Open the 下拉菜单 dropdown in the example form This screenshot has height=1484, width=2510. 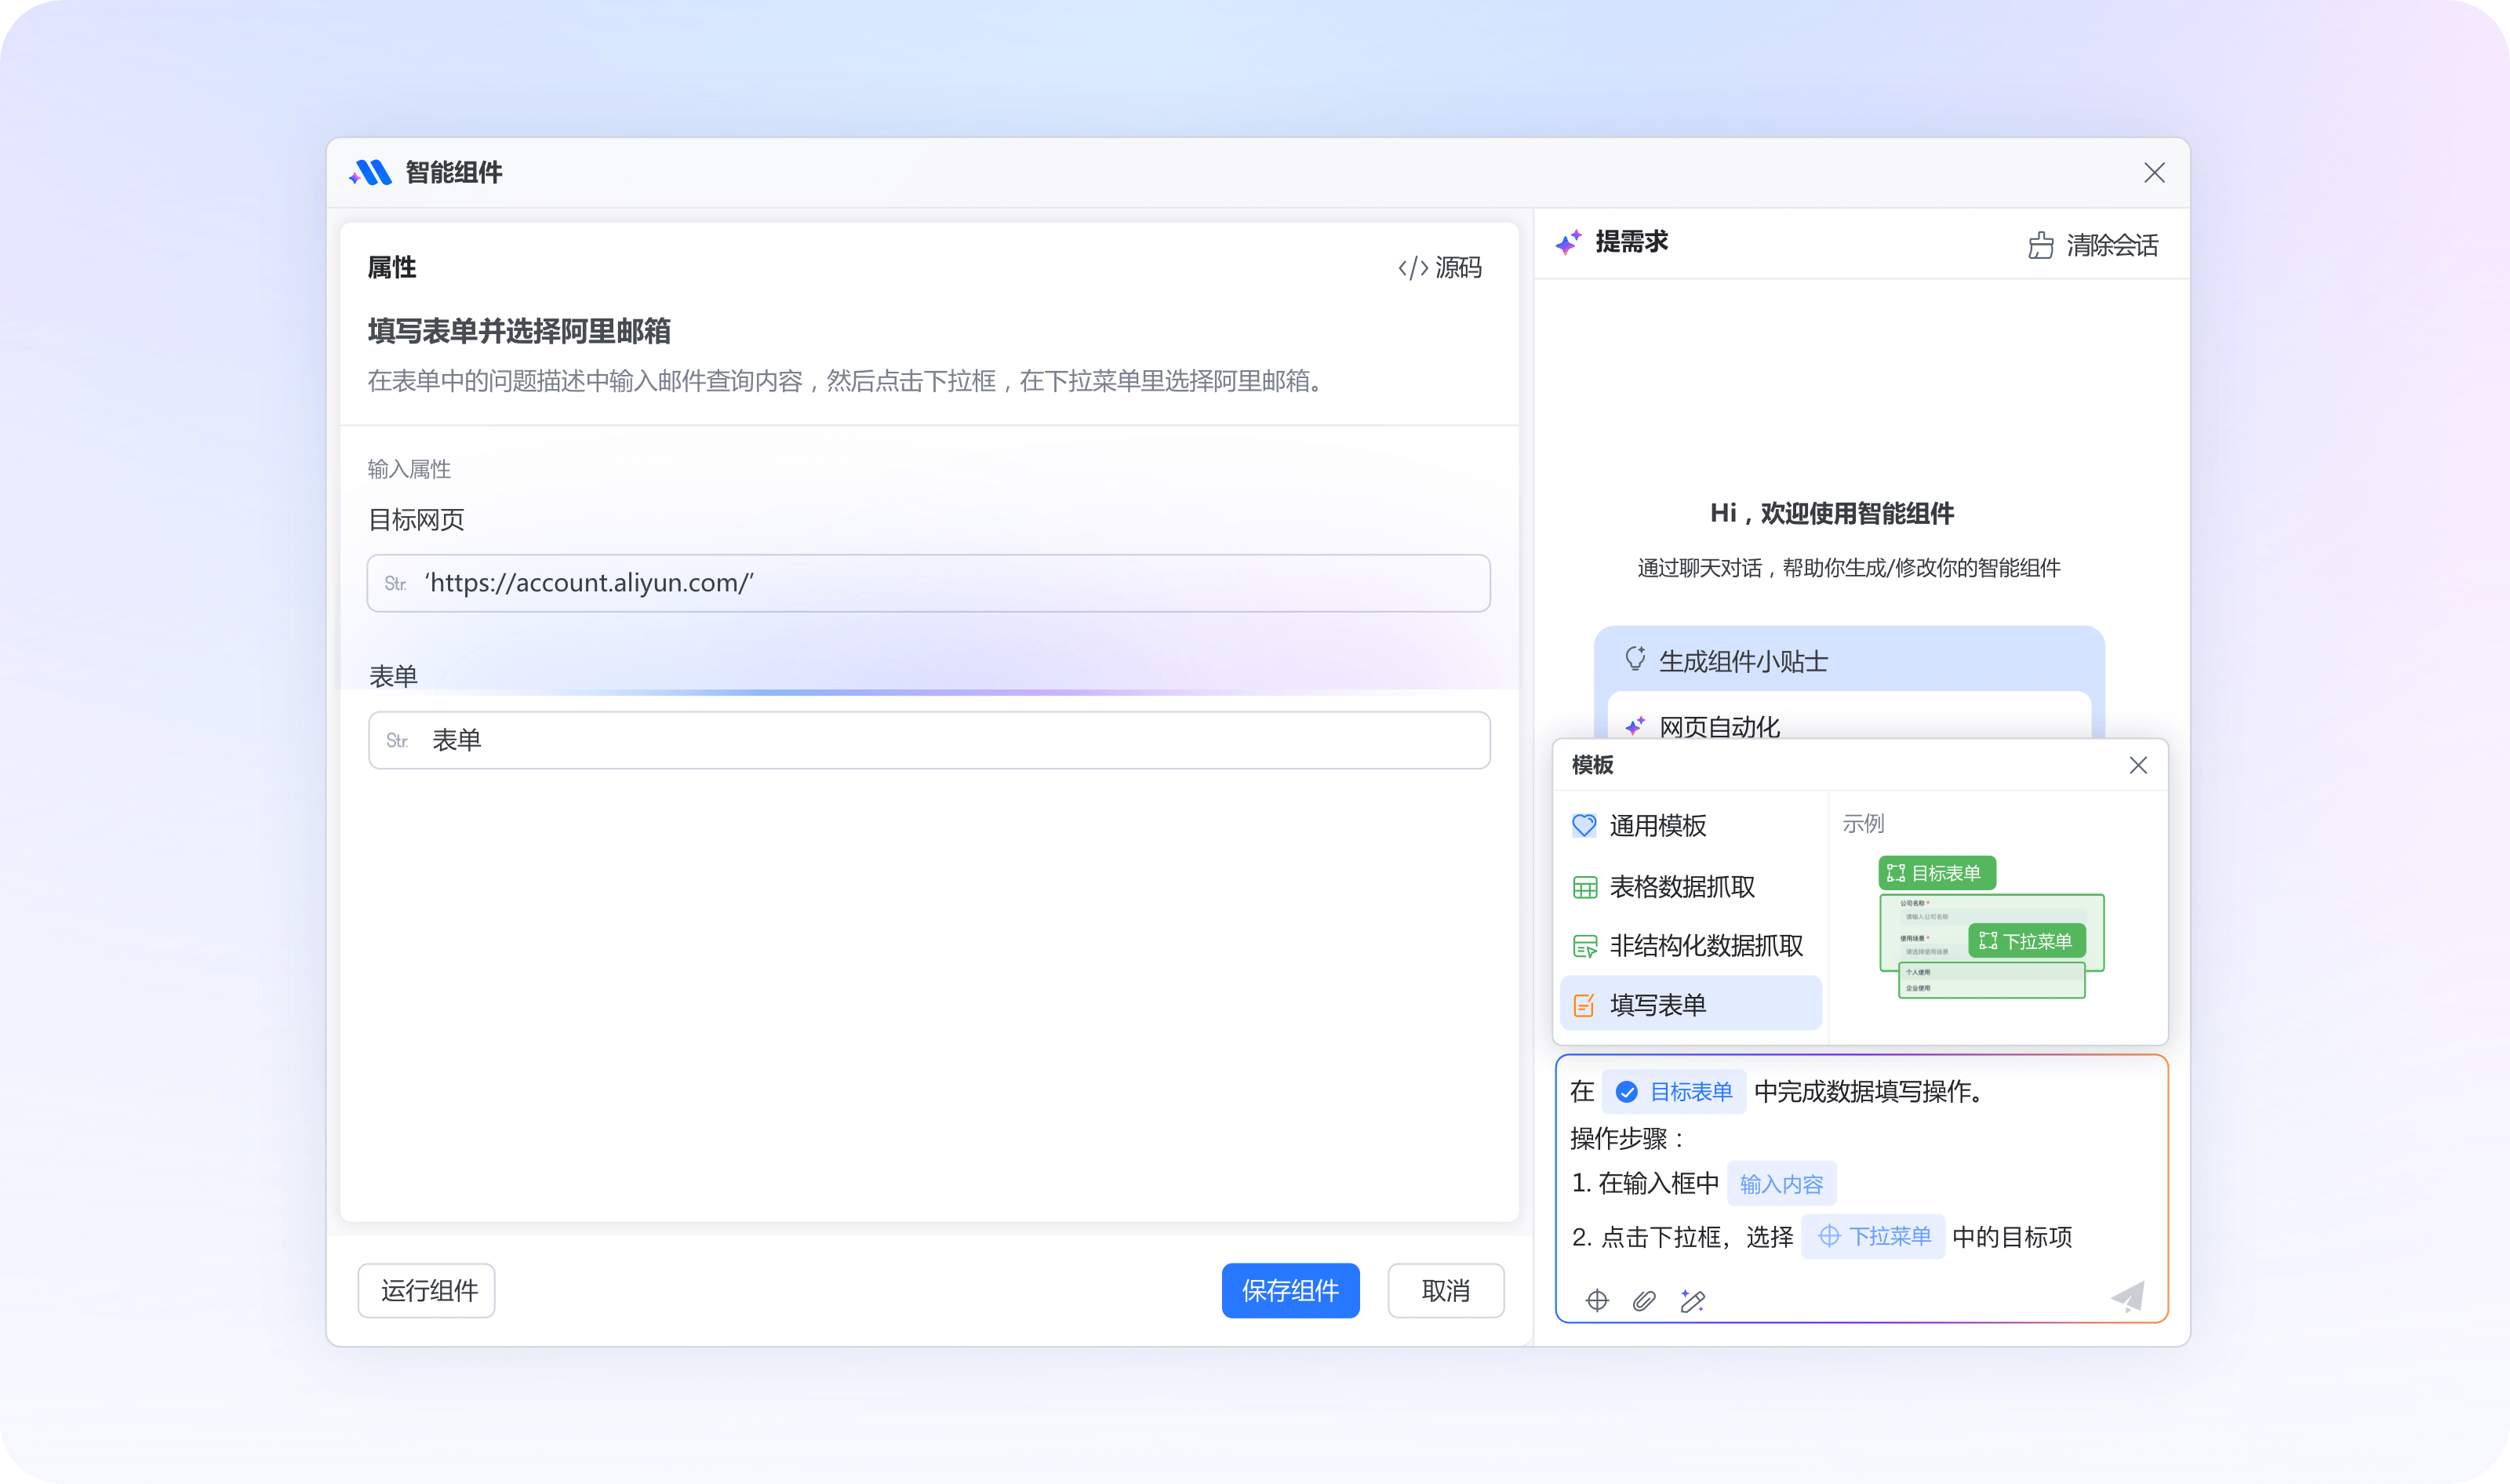pyautogui.click(x=2027, y=940)
